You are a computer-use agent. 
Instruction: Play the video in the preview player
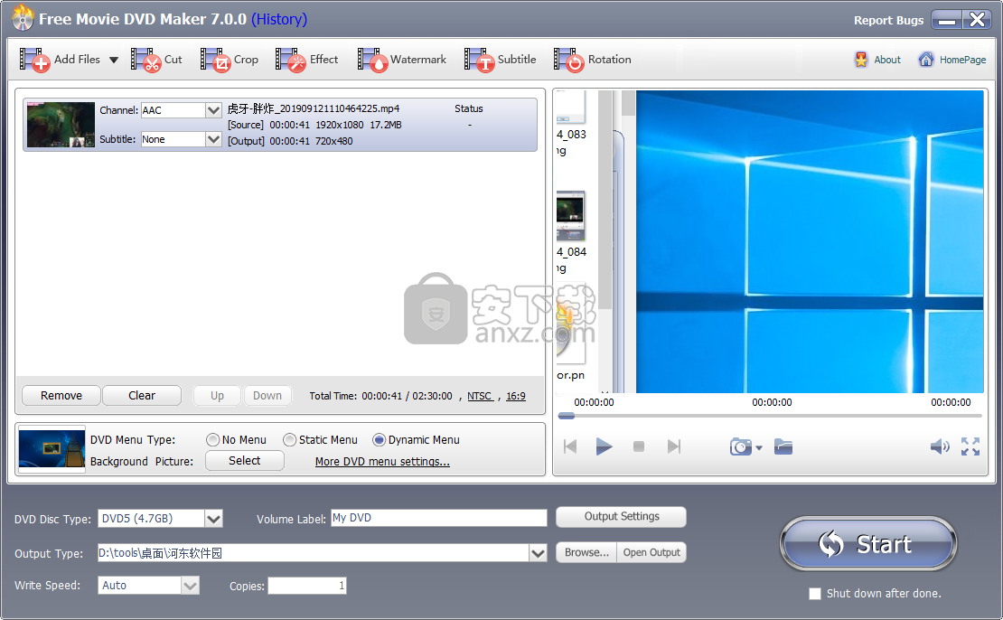[x=605, y=446]
